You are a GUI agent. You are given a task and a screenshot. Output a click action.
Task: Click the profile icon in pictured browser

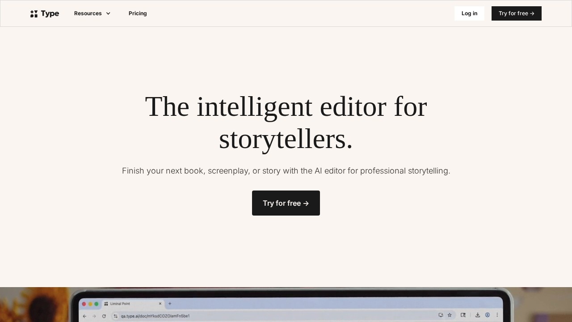488,315
